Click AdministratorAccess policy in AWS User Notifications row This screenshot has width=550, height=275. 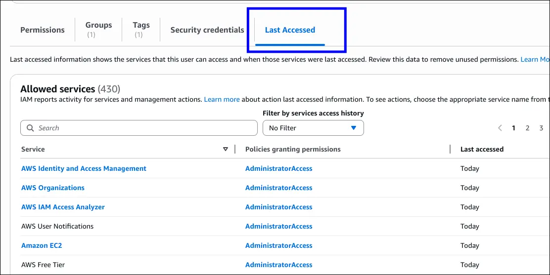(278, 226)
